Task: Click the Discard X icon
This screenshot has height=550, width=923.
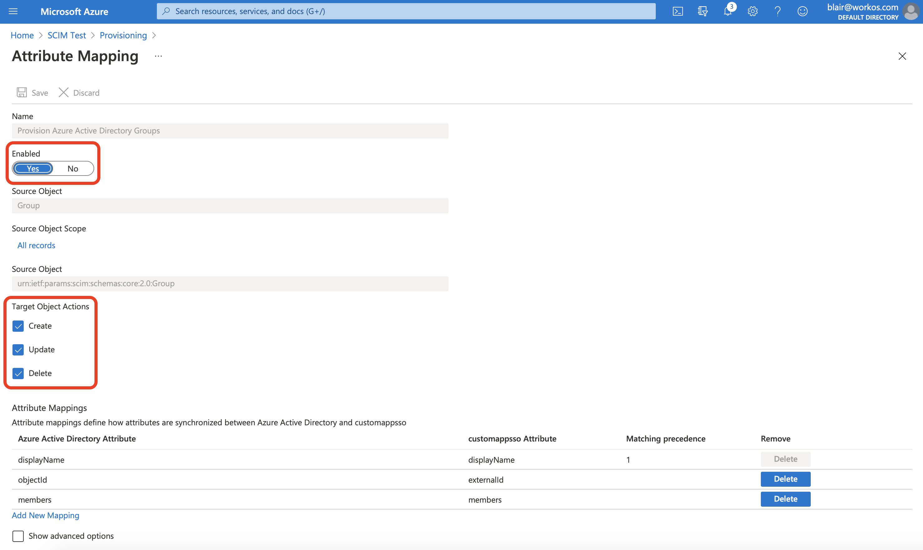Action: [64, 92]
